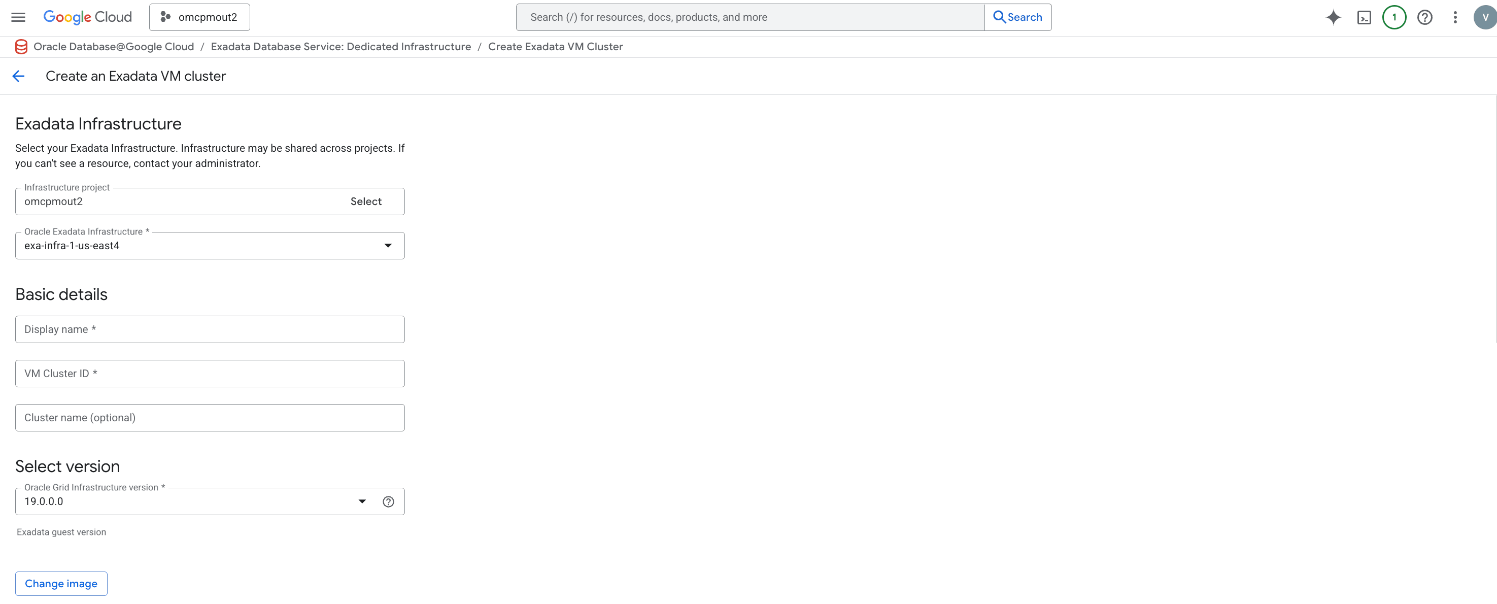The image size is (1497, 604).
Task: Focus the Display name field
Action: point(209,329)
